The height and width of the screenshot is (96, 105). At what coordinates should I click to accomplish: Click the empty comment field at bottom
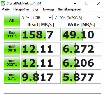(52, 90)
